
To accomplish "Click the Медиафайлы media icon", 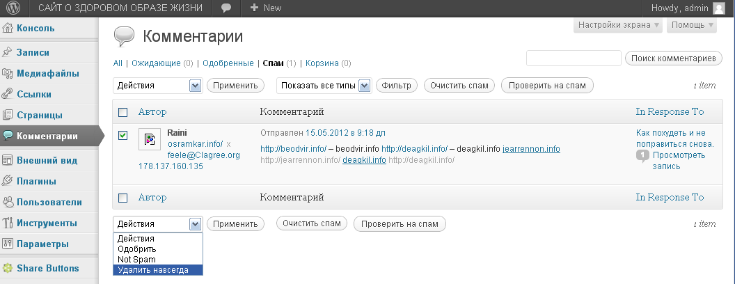I will (8, 74).
